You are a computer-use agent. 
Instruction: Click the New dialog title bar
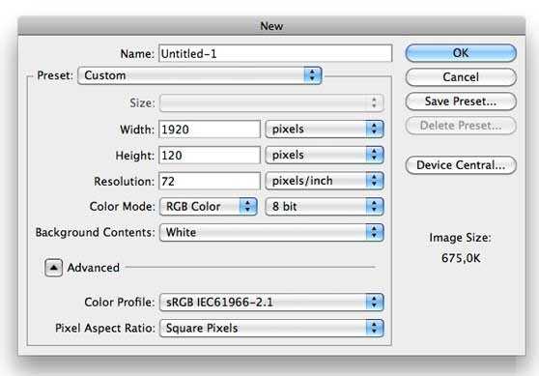tap(271, 26)
